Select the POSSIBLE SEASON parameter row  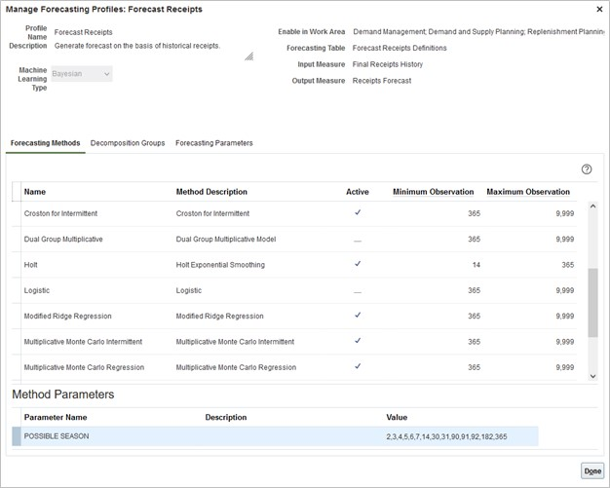coord(276,436)
